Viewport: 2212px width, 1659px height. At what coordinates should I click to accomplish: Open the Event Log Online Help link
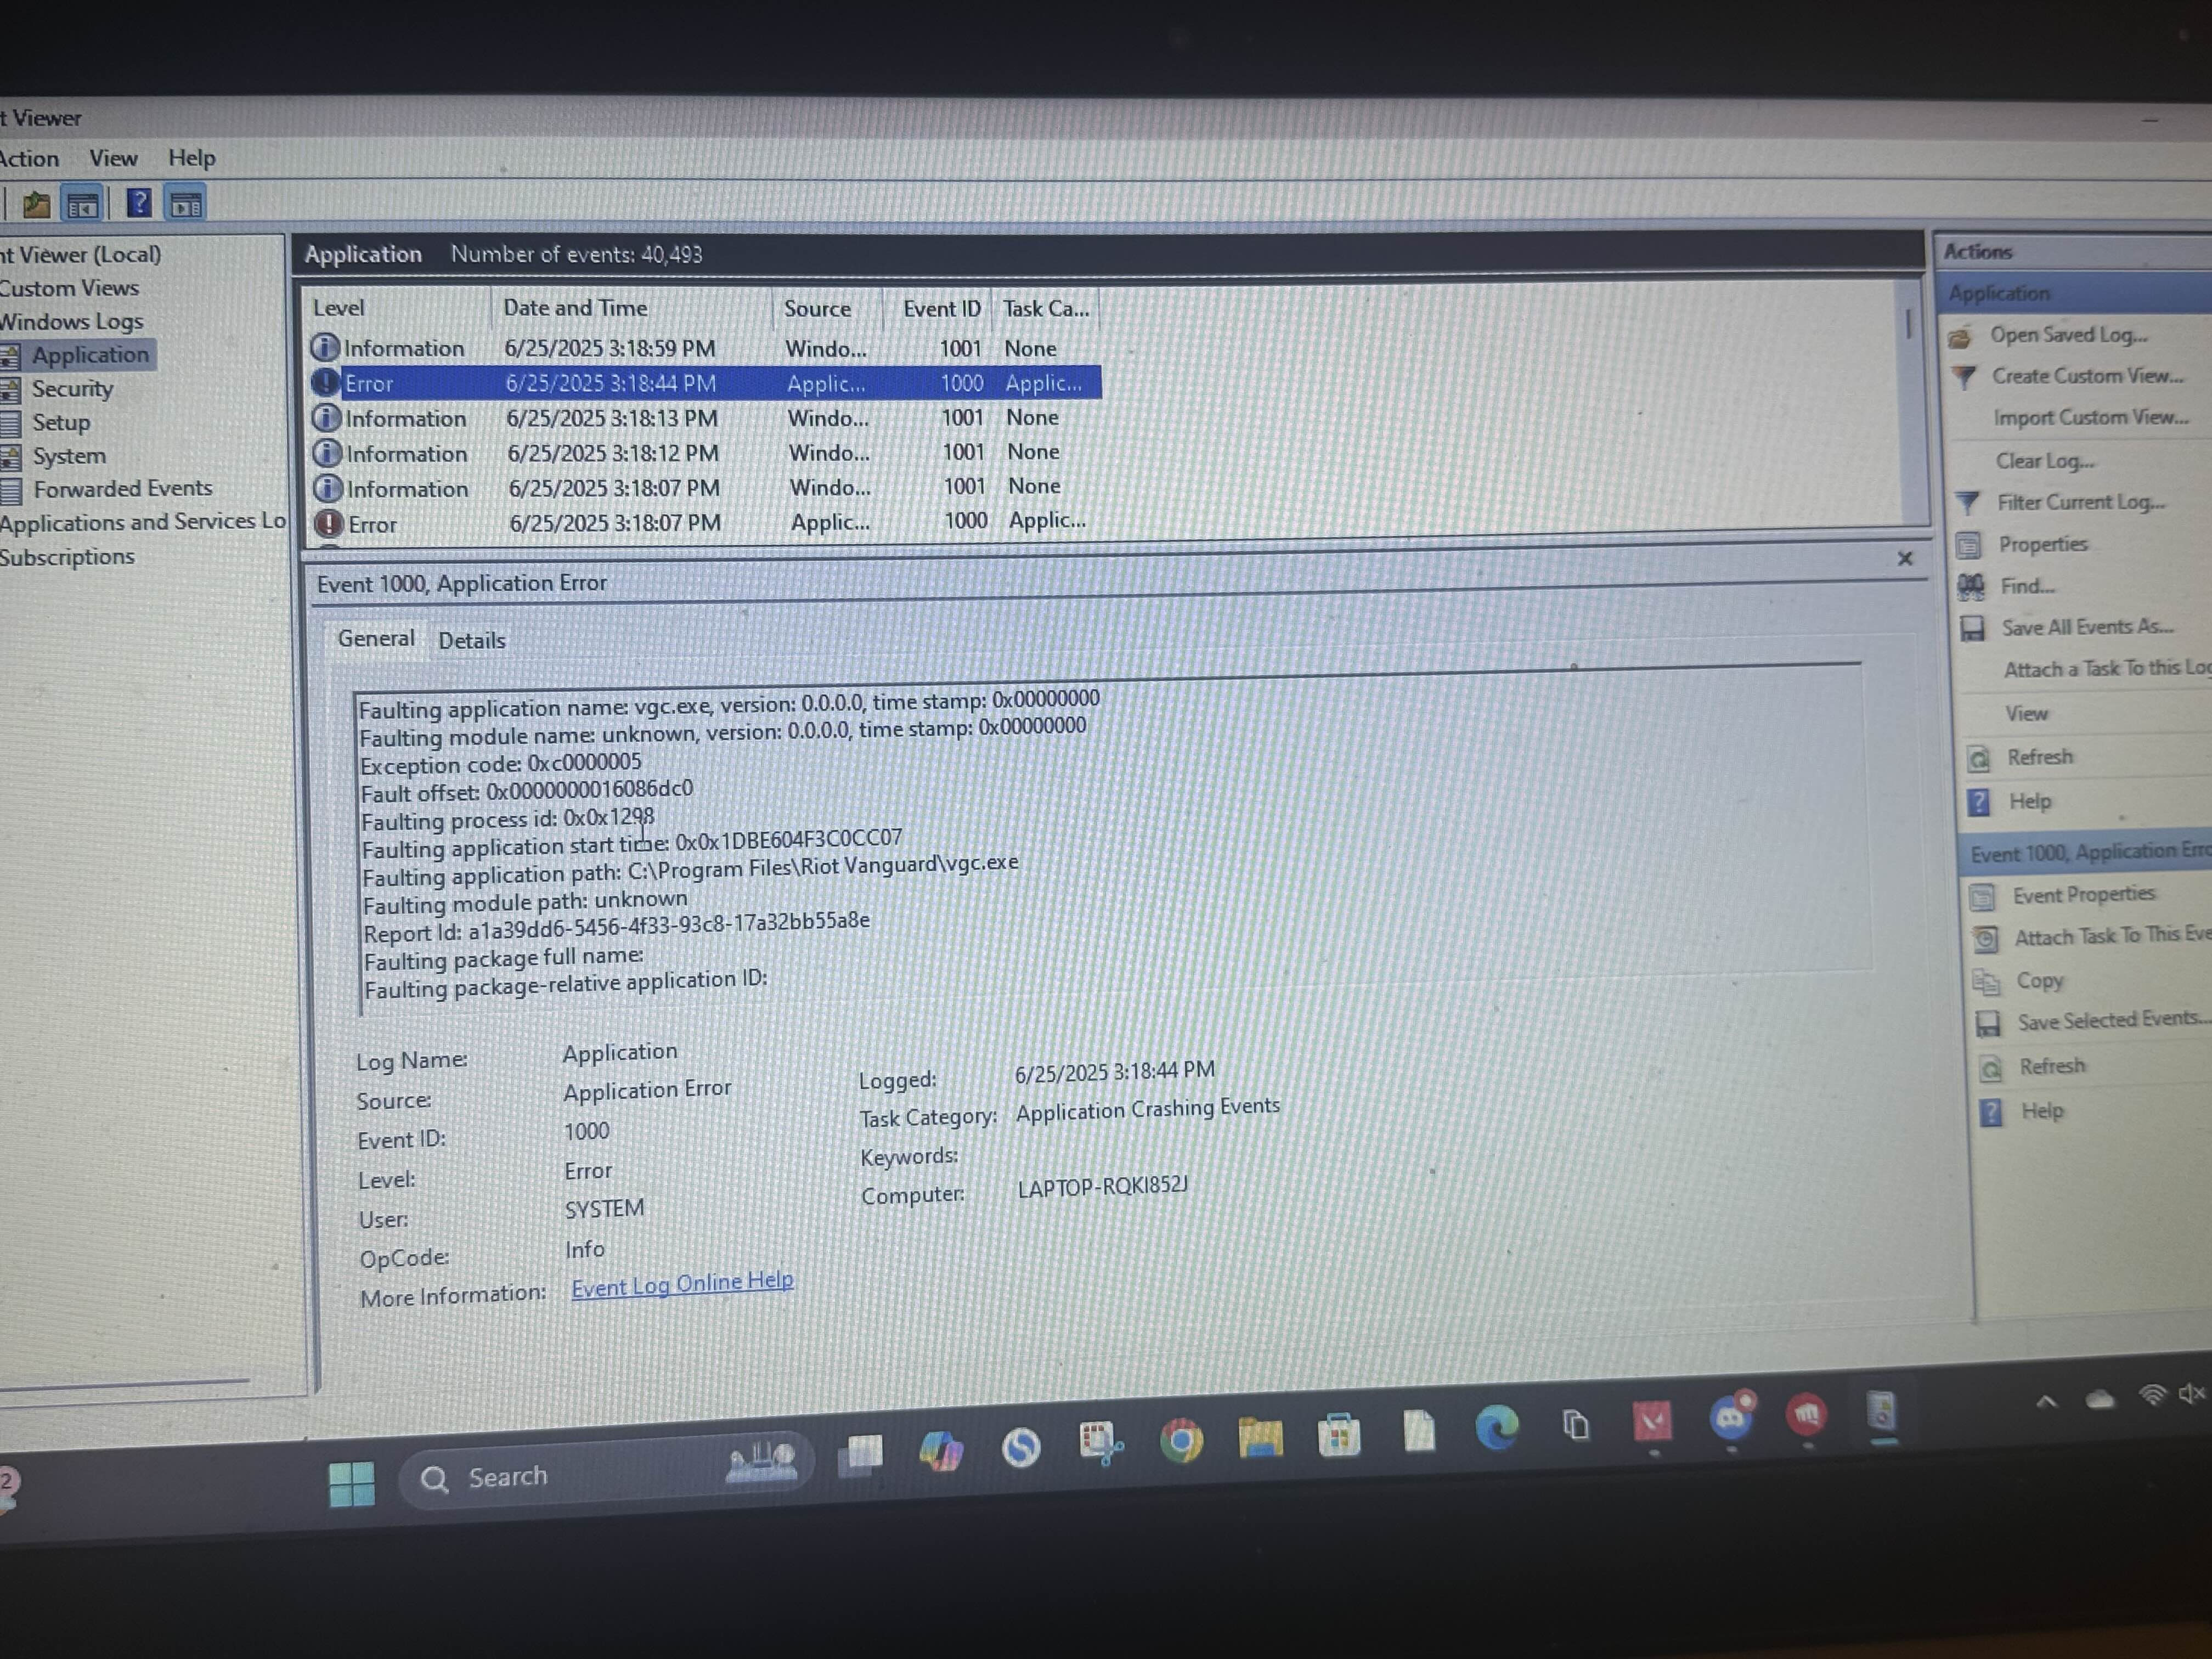pyautogui.click(x=682, y=1283)
